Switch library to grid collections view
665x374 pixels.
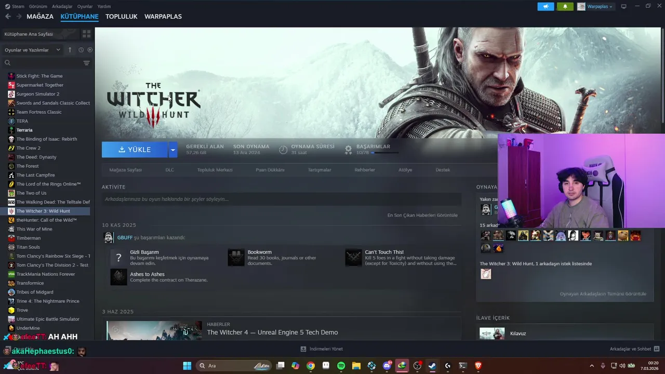click(x=86, y=34)
